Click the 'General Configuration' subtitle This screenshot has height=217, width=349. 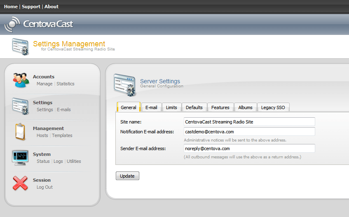coord(162,86)
